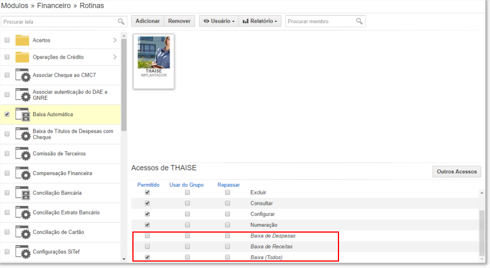
Task: Go to Módulos in the breadcrumb
Action: pos(15,6)
